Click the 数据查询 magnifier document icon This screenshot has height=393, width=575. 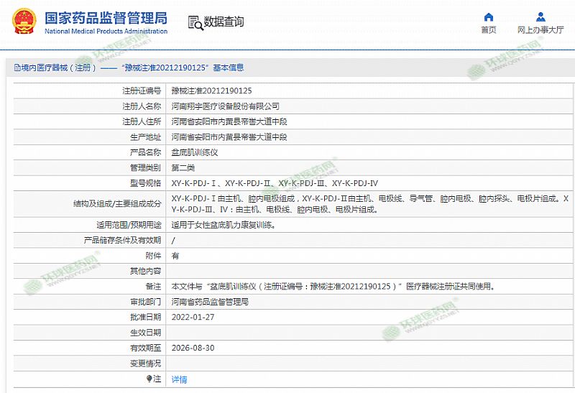pyautogui.click(x=195, y=22)
